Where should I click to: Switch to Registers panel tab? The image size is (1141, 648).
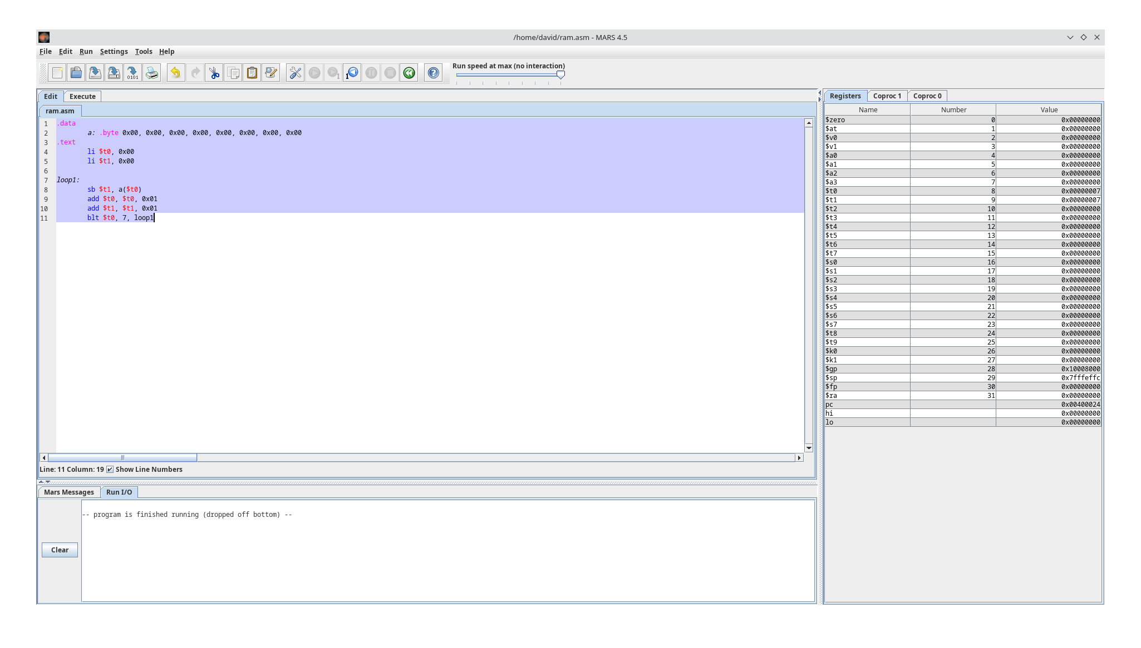pos(845,96)
